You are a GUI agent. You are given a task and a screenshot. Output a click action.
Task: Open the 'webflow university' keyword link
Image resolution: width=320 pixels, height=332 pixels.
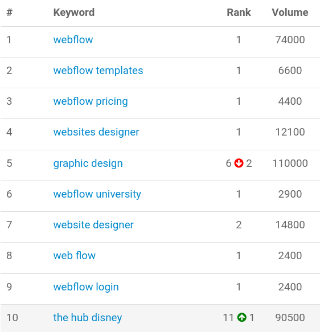[97, 194]
